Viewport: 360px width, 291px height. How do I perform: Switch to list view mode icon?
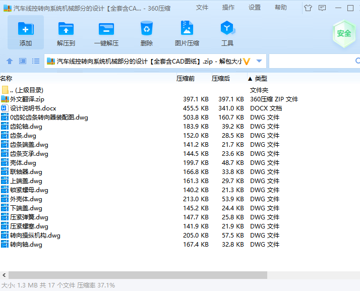pyautogui.click(x=36, y=61)
